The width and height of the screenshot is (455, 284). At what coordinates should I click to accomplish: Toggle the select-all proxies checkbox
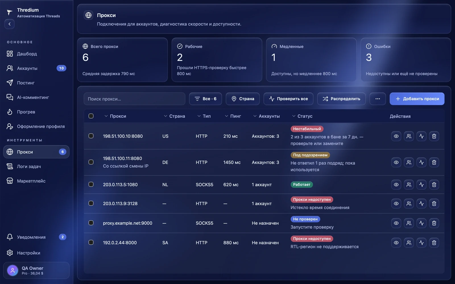point(91,116)
